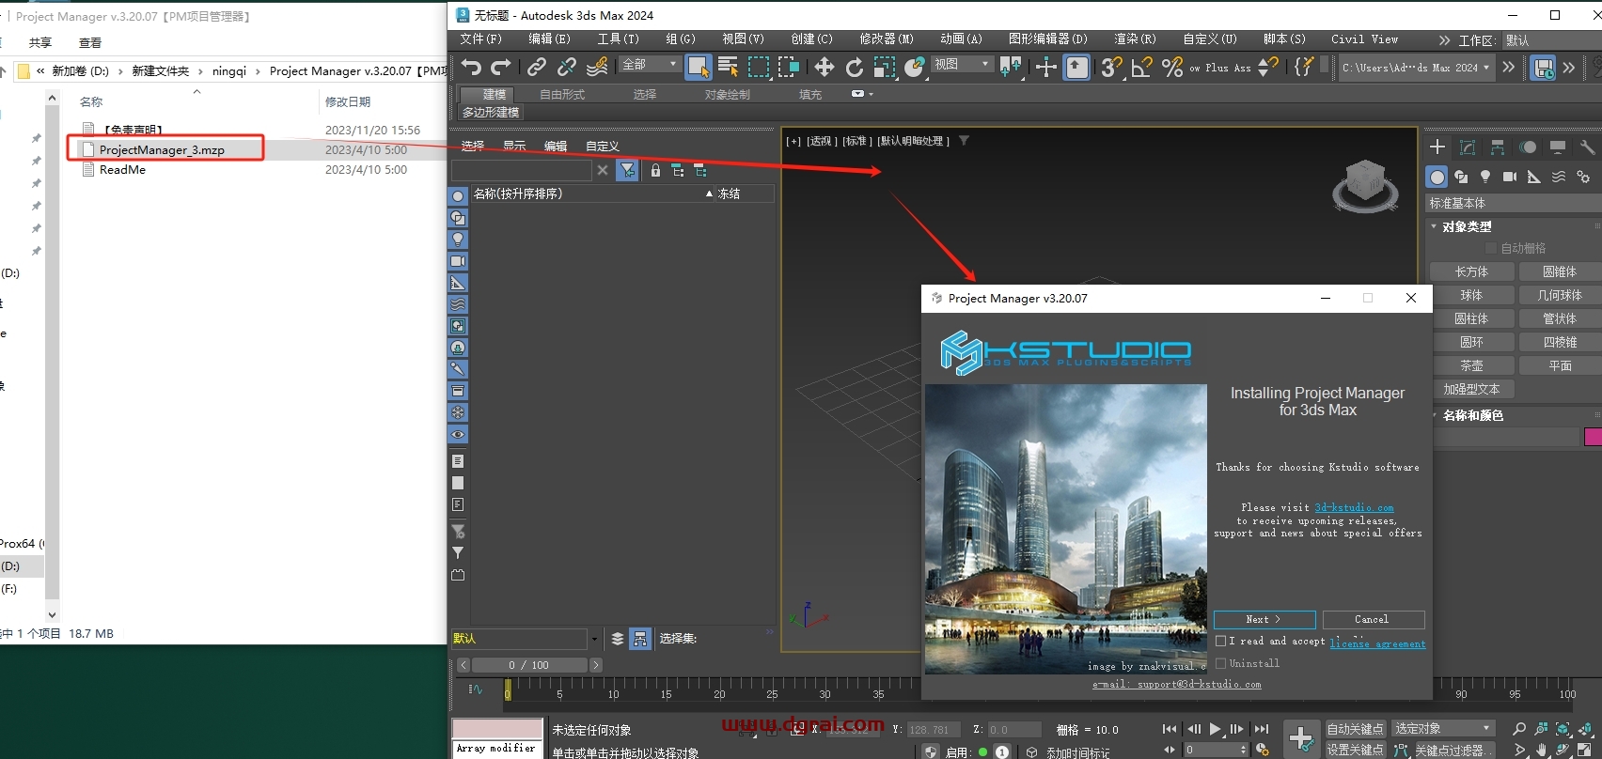Select the Unlink Selection icon
1602x759 pixels.
(566, 67)
